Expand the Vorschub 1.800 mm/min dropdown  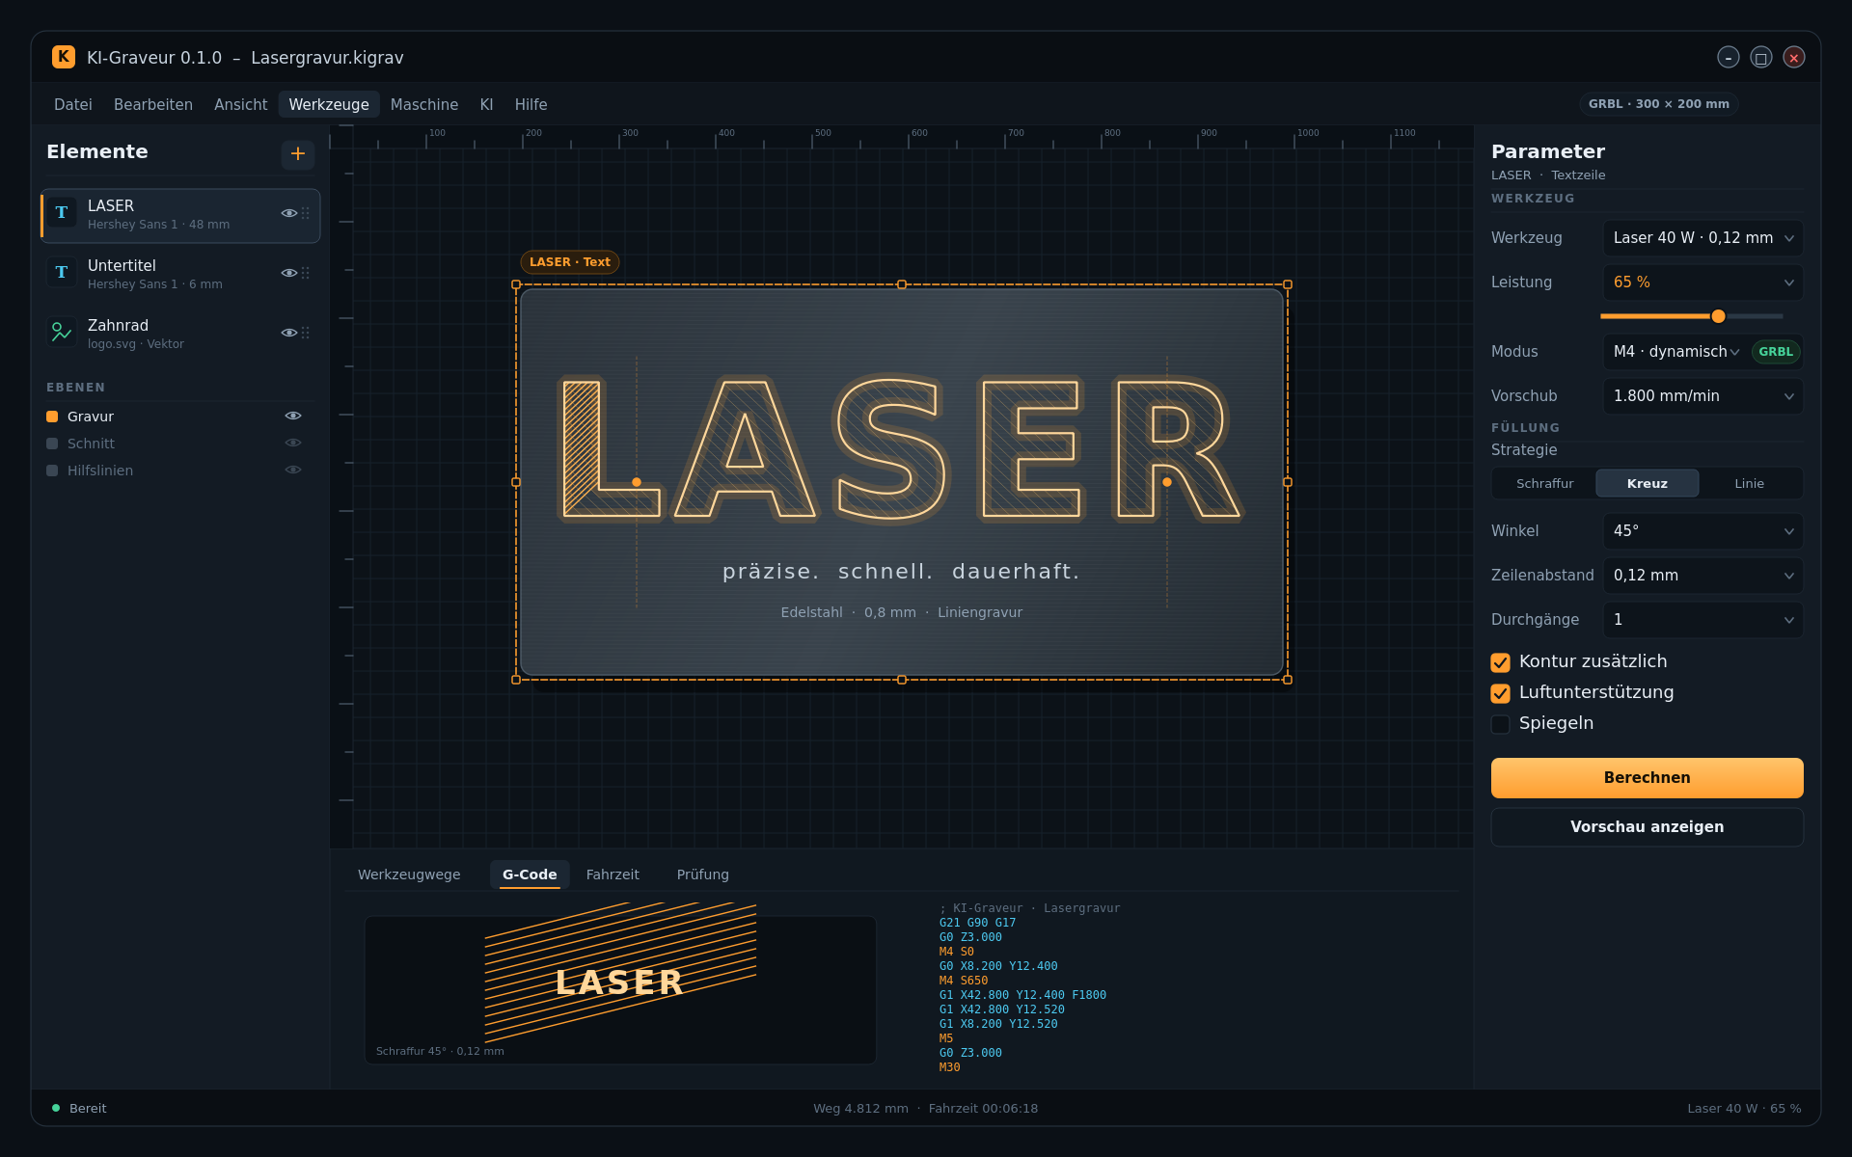[1702, 396]
